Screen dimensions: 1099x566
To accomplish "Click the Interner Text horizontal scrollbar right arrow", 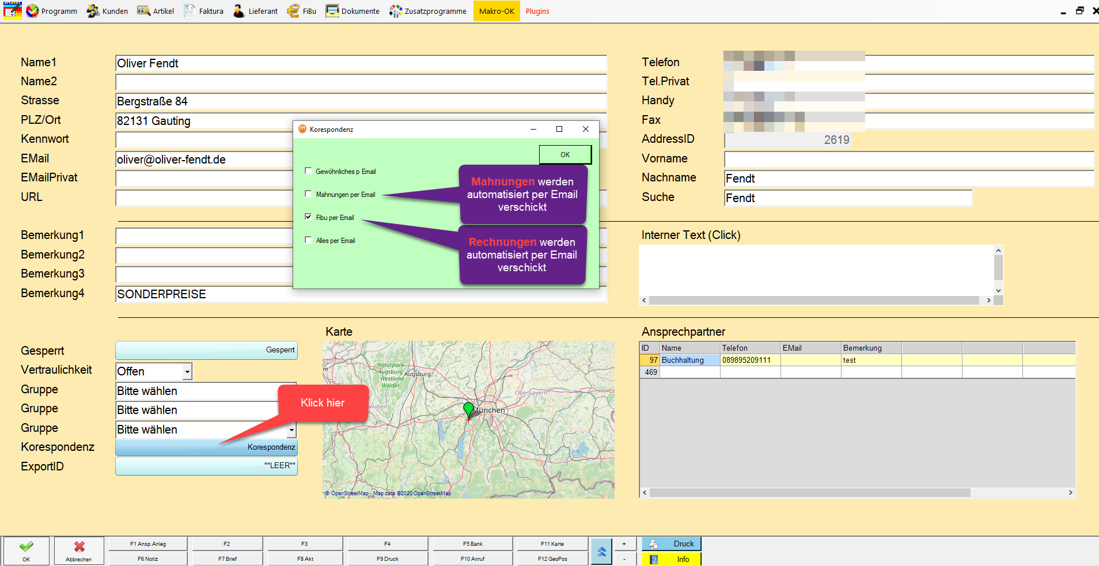I will tap(988, 301).
